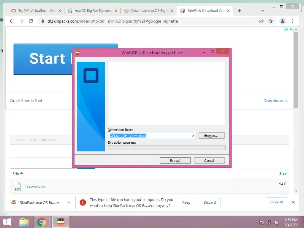Viewport: 304px width, 228px height.
Task: Go to INDEX breadcrumb
Action: click(x=19, y=140)
